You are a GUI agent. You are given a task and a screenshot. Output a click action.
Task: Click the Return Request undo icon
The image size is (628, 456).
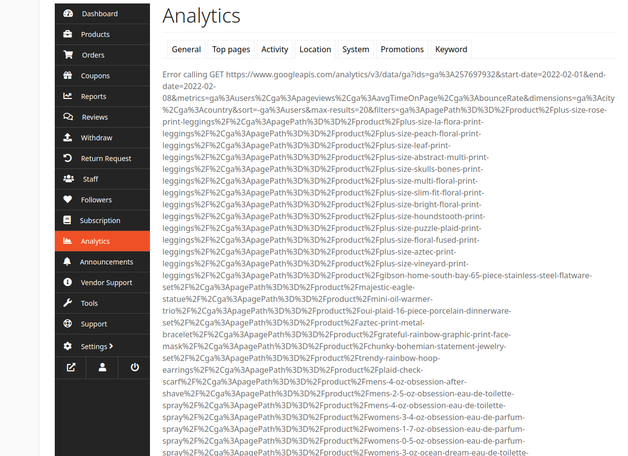pyautogui.click(x=68, y=159)
